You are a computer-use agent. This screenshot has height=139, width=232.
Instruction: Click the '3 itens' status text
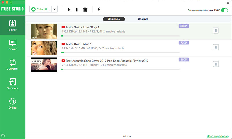click(x=127, y=136)
